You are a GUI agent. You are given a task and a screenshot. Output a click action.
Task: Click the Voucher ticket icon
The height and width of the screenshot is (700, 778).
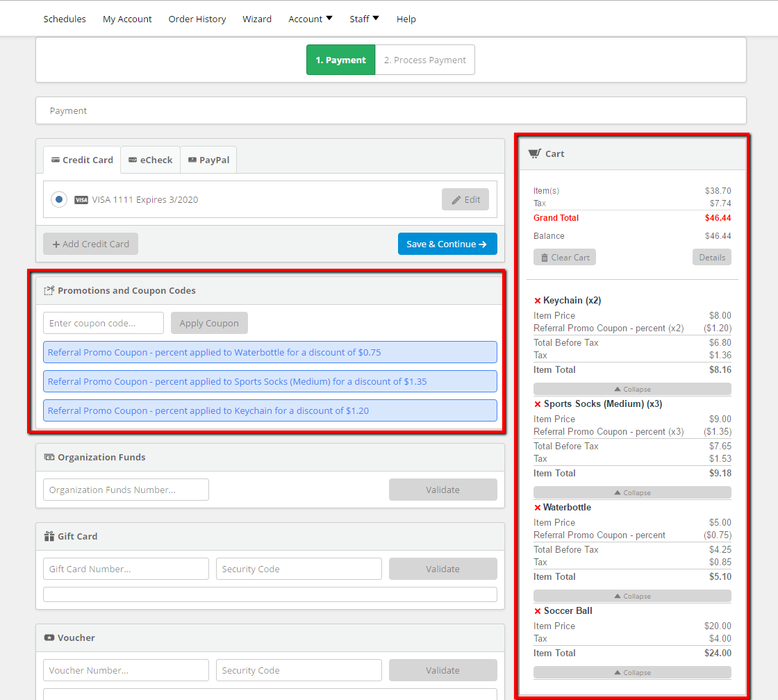point(49,637)
